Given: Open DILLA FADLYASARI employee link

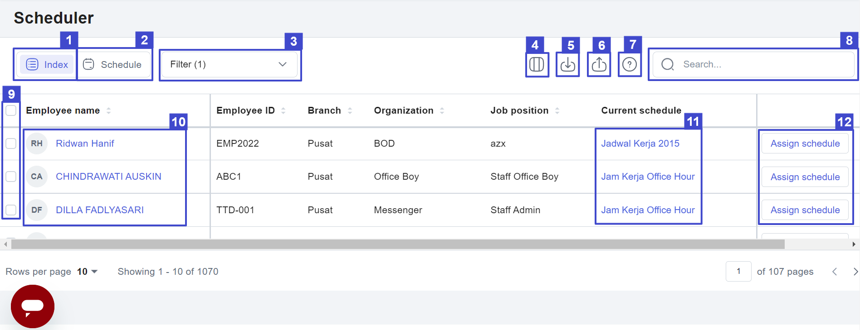Looking at the screenshot, I should [100, 210].
